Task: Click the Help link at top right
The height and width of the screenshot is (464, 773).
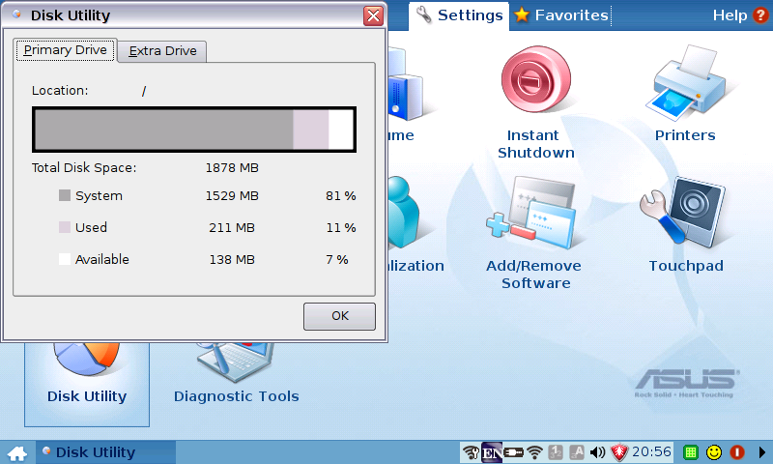Action: pyautogui.click(x=730, y=15)
